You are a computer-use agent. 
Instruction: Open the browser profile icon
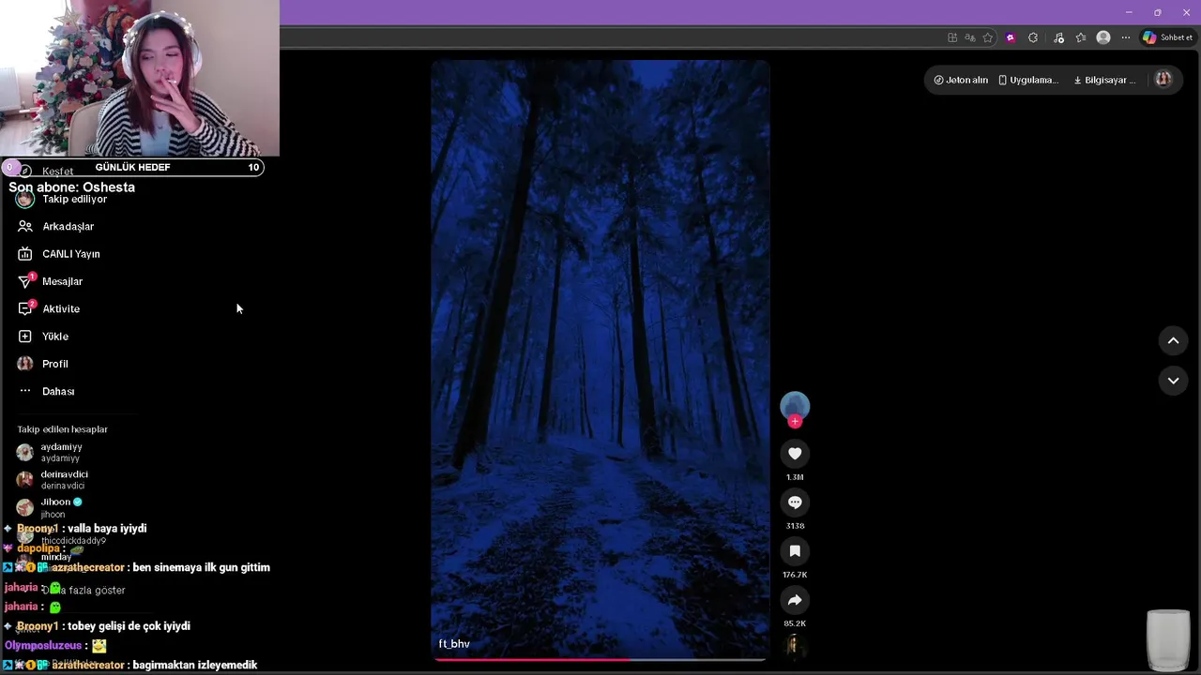(x=1103, y=37)
